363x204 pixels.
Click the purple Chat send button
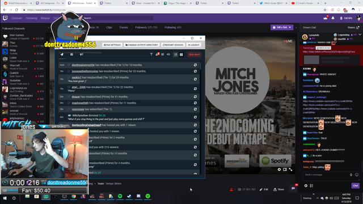click(356, 185)
